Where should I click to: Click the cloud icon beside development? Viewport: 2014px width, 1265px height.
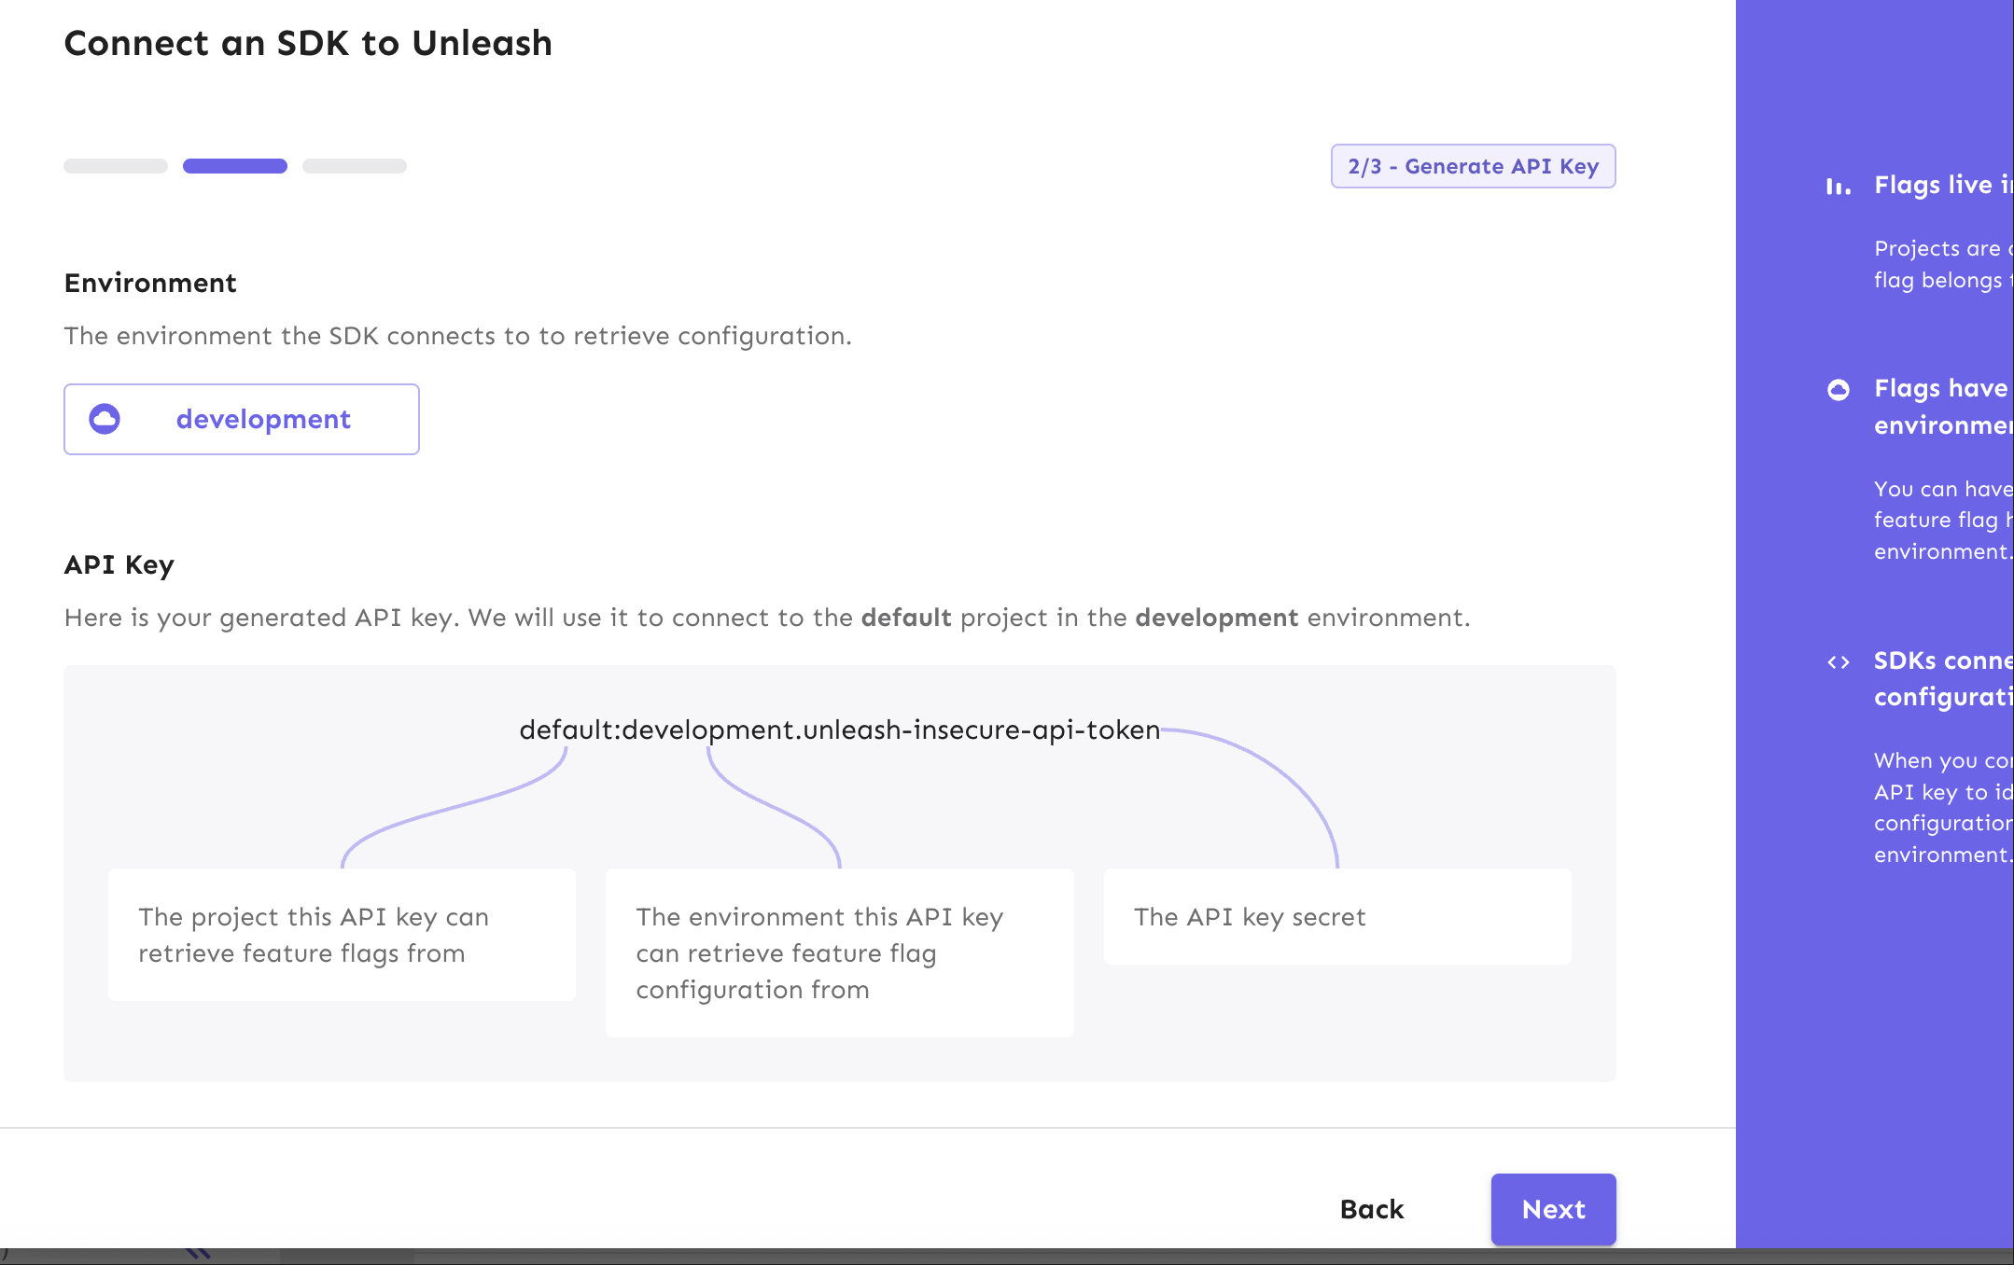point(105,419)
